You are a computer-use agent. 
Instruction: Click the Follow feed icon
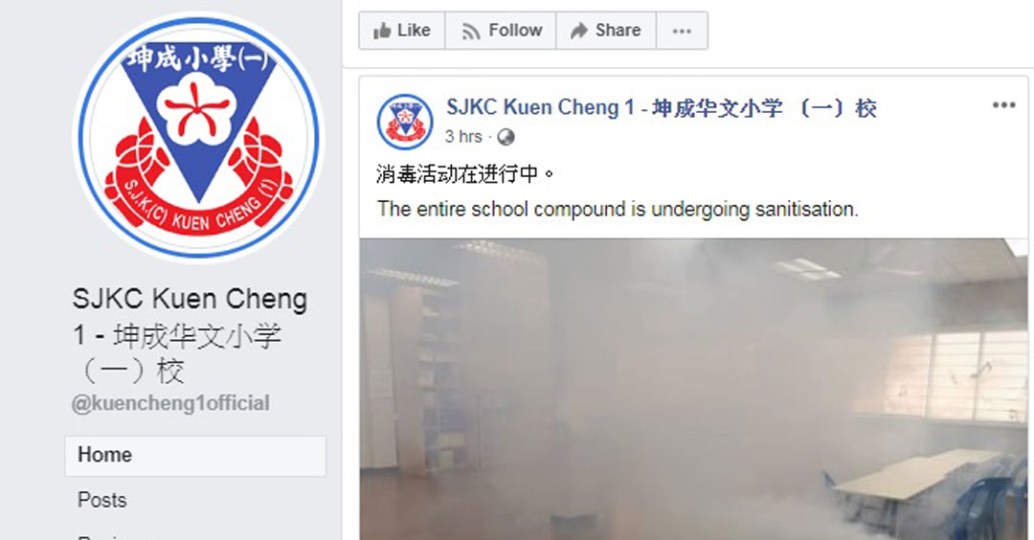471,31
